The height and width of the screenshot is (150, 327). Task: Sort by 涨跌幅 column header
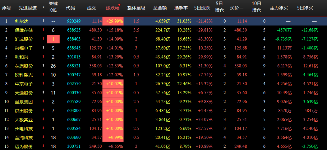tap(112, 8)
